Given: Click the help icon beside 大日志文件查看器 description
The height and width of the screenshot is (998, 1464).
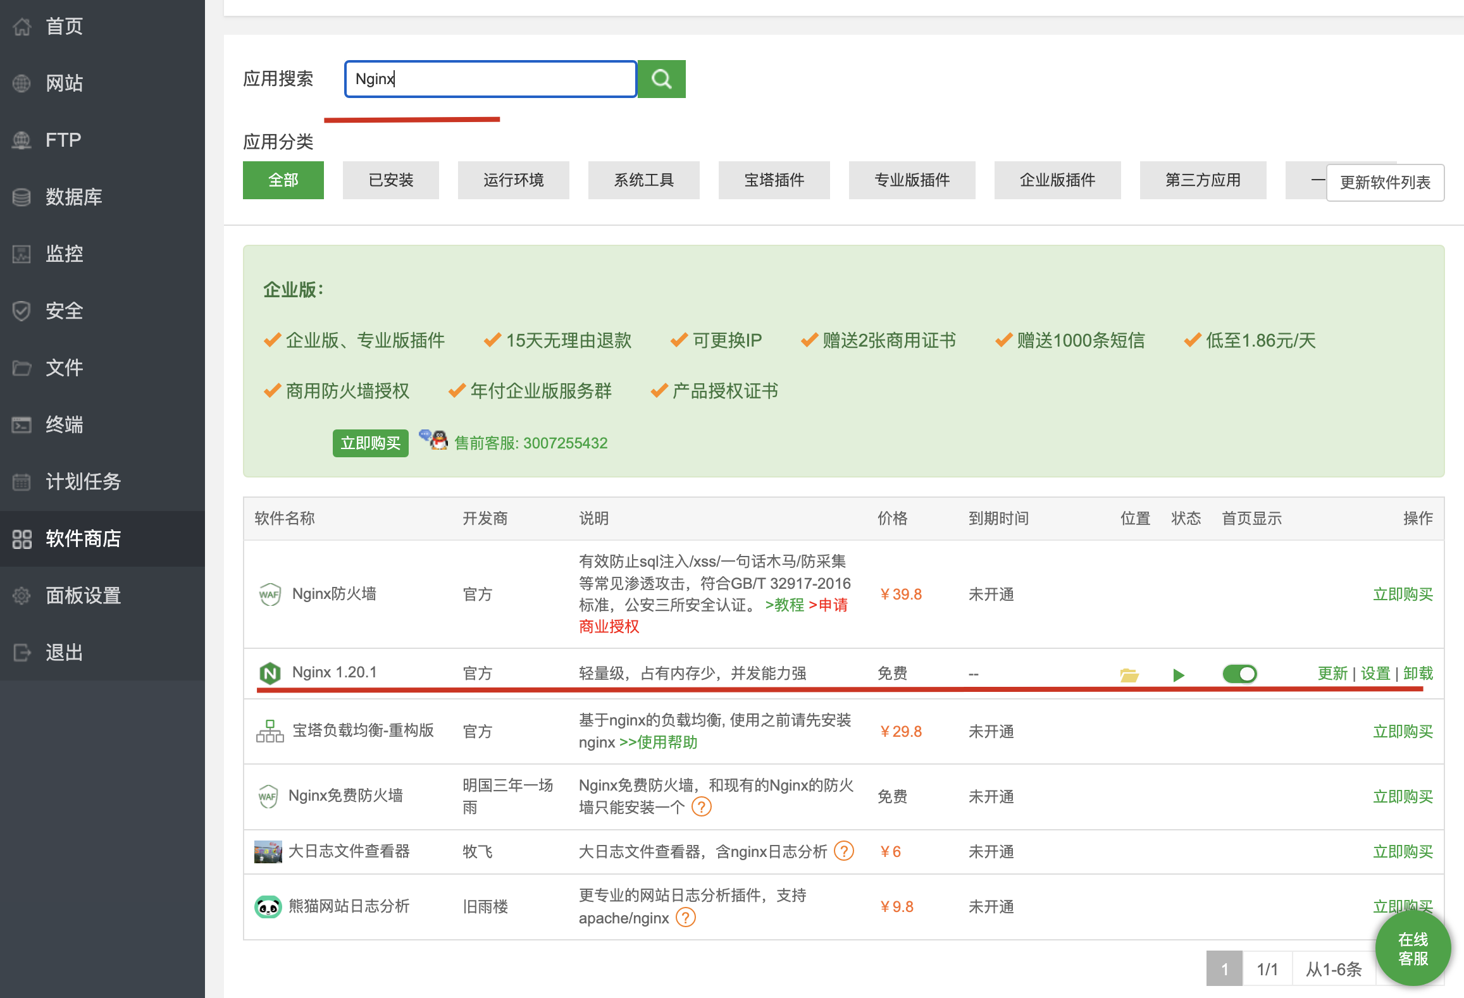Looking at the screenshot, I should (x=843, y=851).
